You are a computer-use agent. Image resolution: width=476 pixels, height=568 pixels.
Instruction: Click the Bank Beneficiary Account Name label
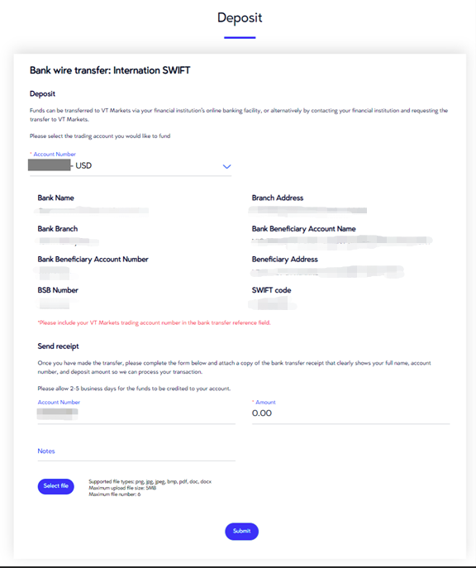304,228
